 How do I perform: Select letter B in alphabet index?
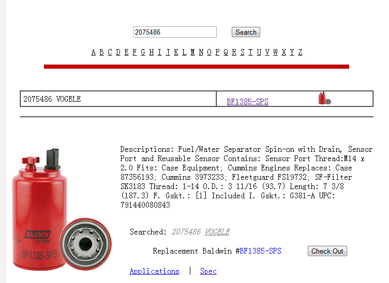coord(101,52)
